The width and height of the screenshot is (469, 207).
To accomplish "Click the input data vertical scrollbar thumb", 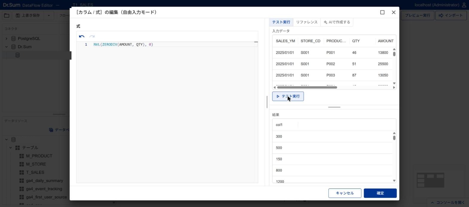I will 394,54.
